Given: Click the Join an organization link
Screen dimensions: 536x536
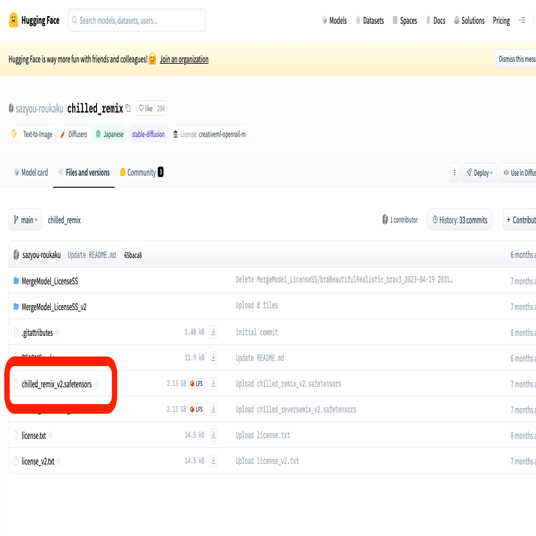Looking at the screenshot, I should tap(184, 59).
